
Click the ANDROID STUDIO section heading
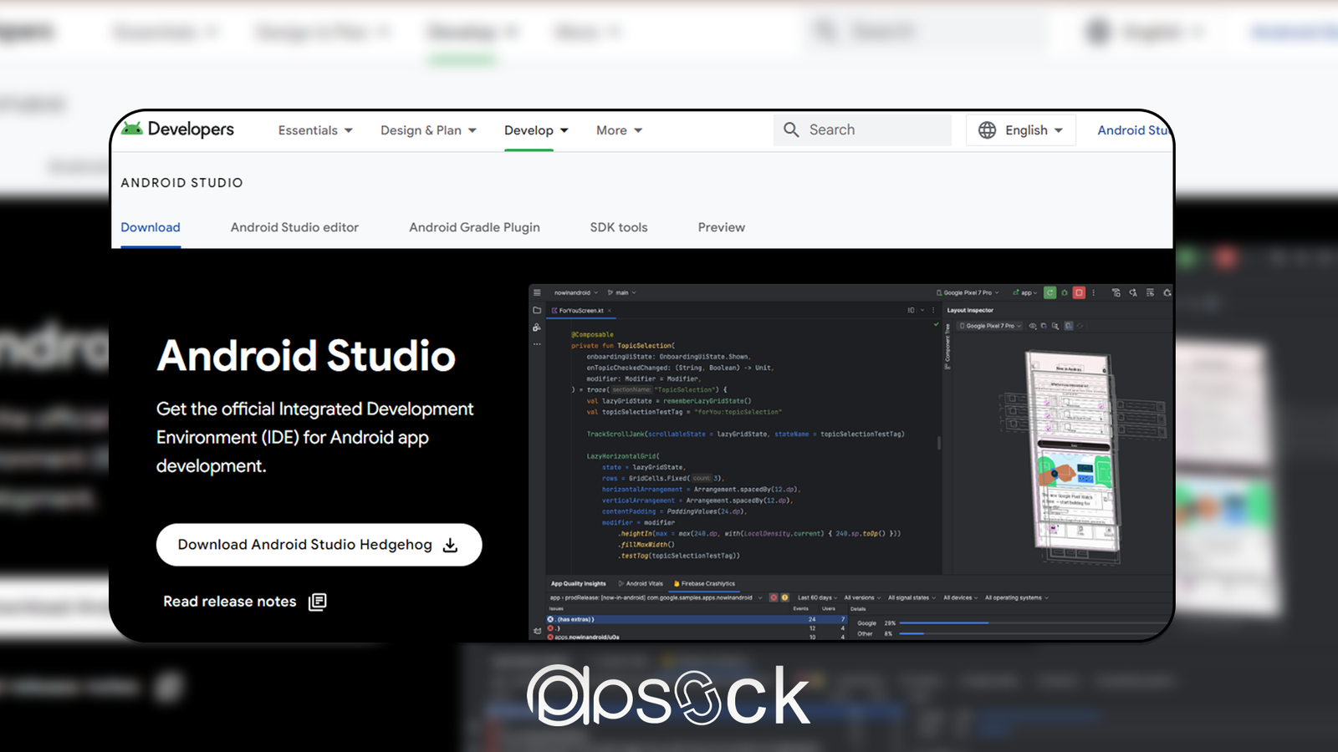[x=181, y=183]
